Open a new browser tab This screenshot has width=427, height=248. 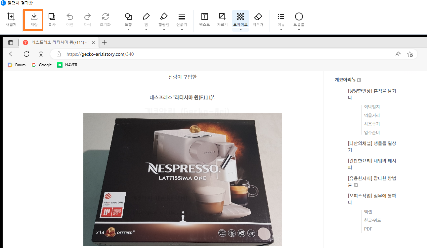click(x=104, y=43)
